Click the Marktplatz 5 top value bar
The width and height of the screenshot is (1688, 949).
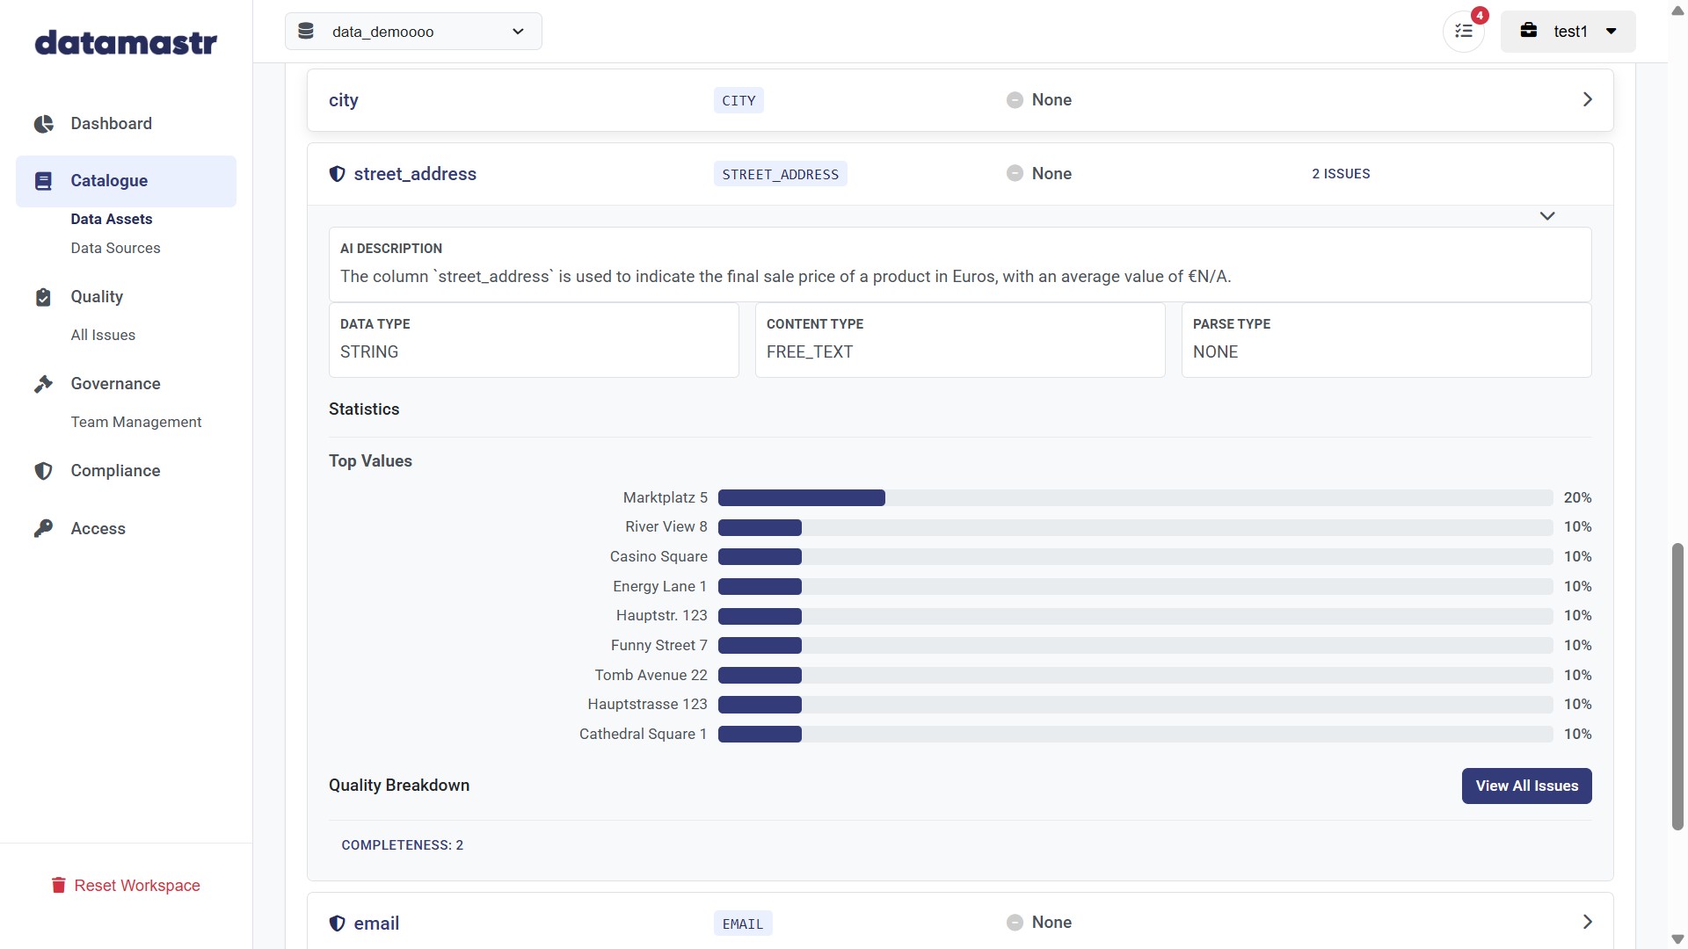(x=801, y=498)
